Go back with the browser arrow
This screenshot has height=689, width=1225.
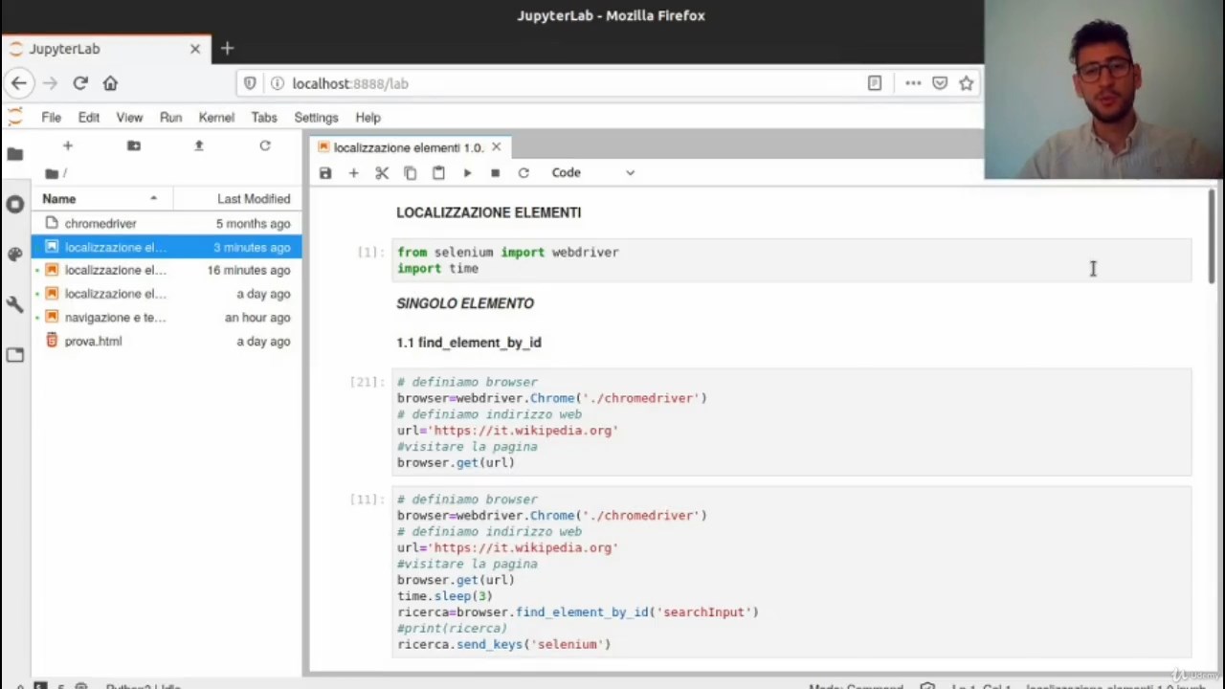(x=19, y=83)
